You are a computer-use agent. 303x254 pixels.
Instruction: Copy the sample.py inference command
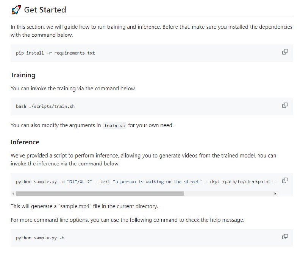[285, 181]
